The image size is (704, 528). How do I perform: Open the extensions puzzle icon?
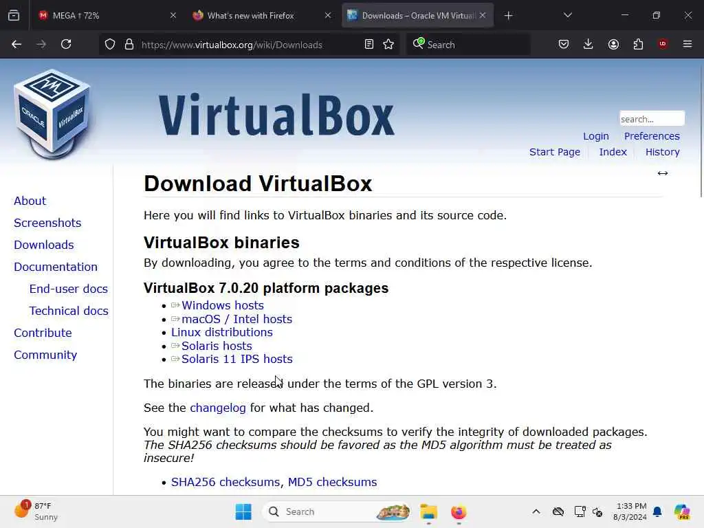[x=638, y=44]
